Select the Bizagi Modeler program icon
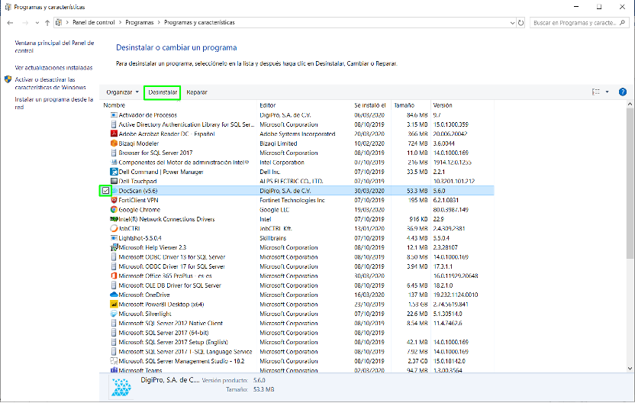The width and height of the screenshot is (635, 403). (114, 143)
